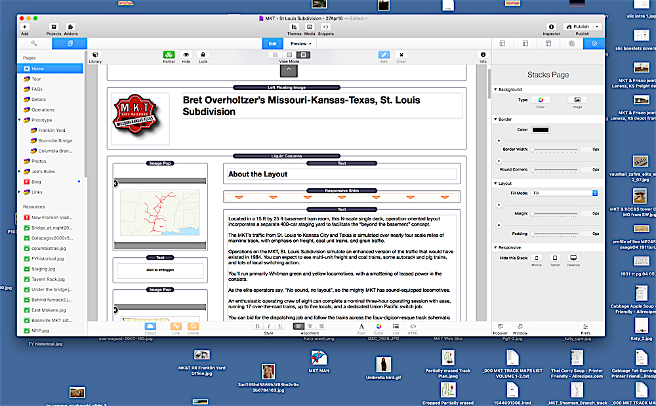Toggle hide stack on Tablet
Screen dimensions: 656x406
pyautogui.click(x=555, y=258)
